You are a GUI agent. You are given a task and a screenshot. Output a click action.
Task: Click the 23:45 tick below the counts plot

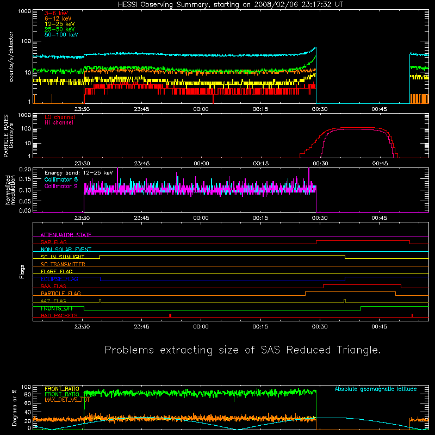141,109
